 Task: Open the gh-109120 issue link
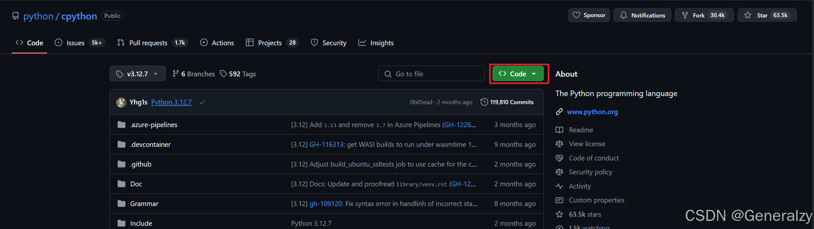(x=326, y=204)
